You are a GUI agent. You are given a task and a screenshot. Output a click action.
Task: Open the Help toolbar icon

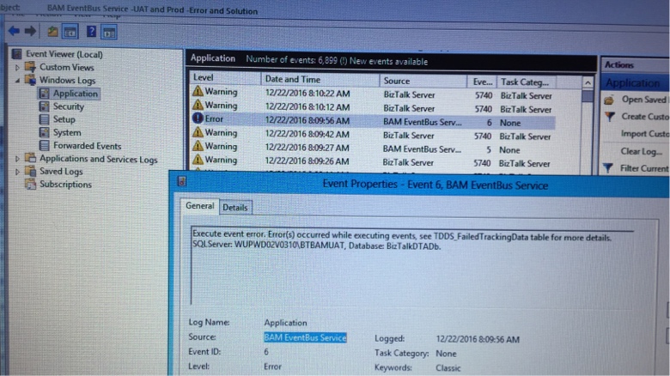tap(91, 31)
